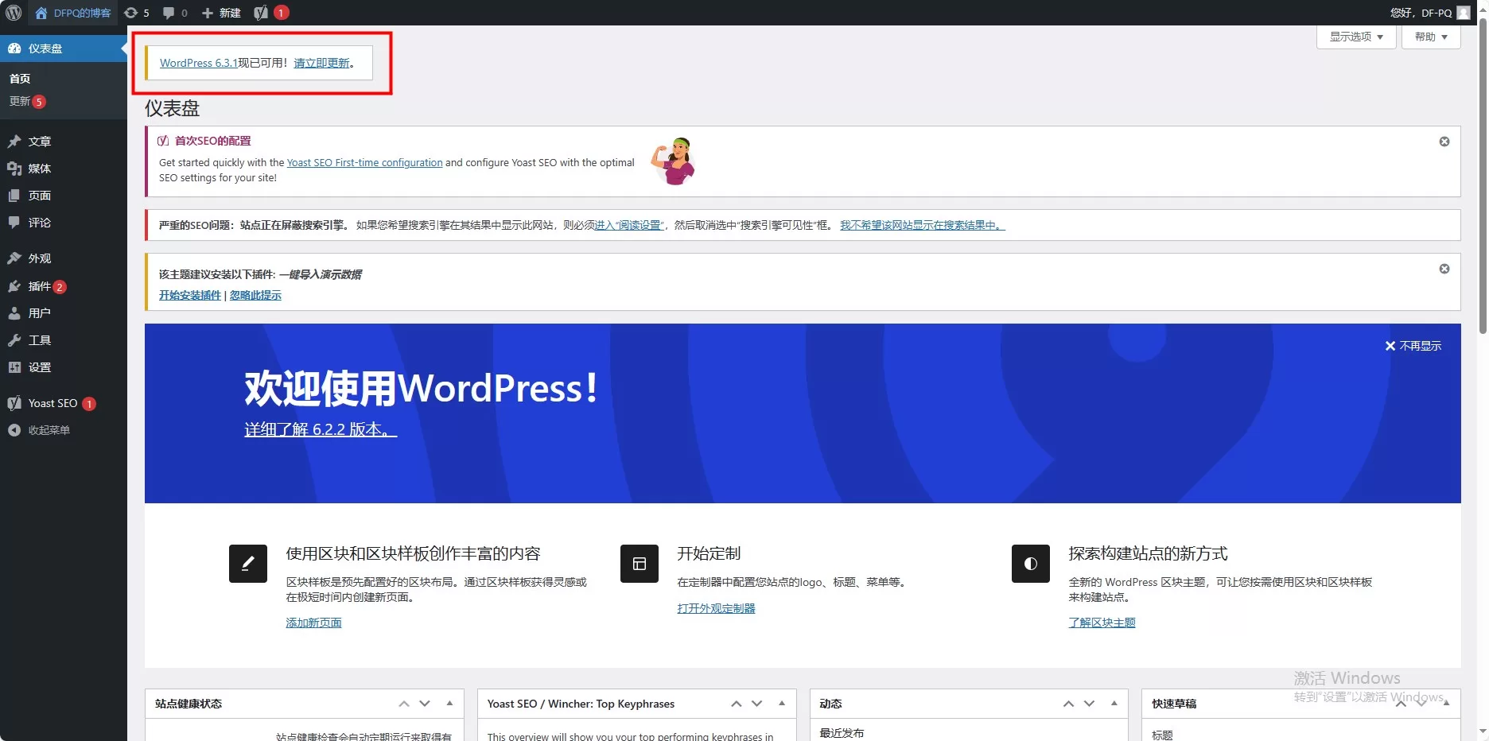Dismiss welcome panel via 不再显示
Viewport: 1489px width, 741px height.
tap(1413, 346)
